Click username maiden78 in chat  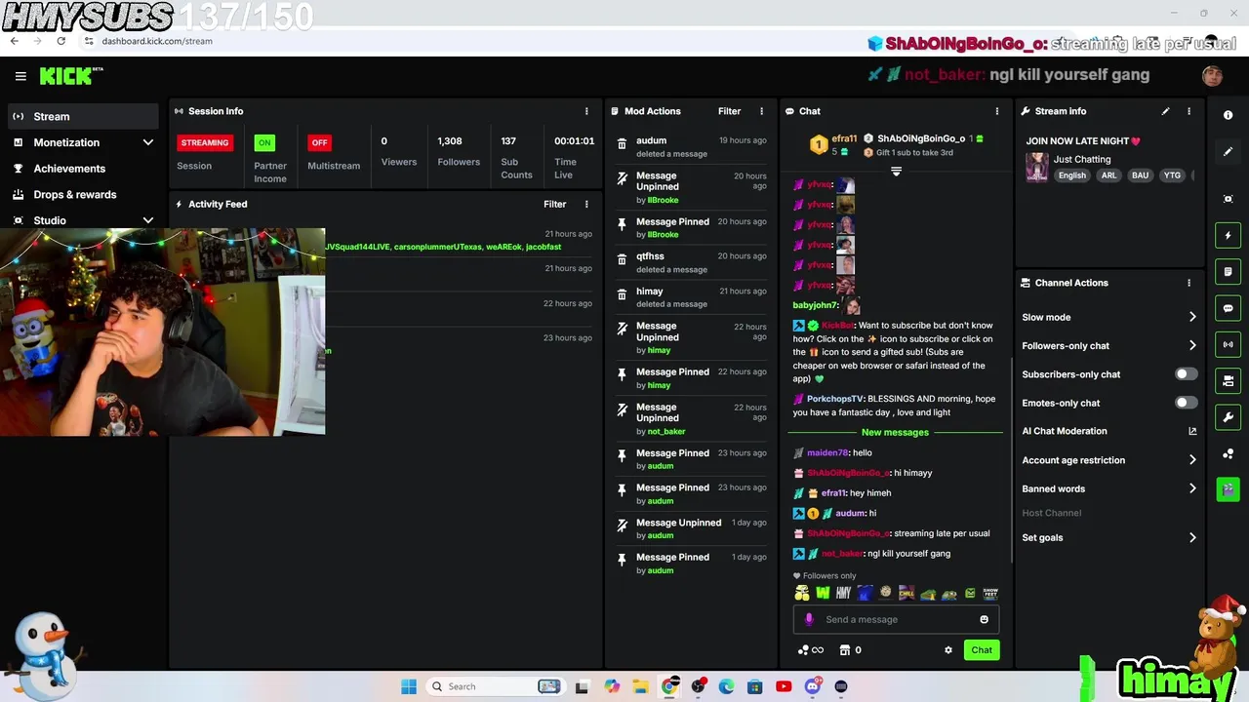[x=826, y=452]
